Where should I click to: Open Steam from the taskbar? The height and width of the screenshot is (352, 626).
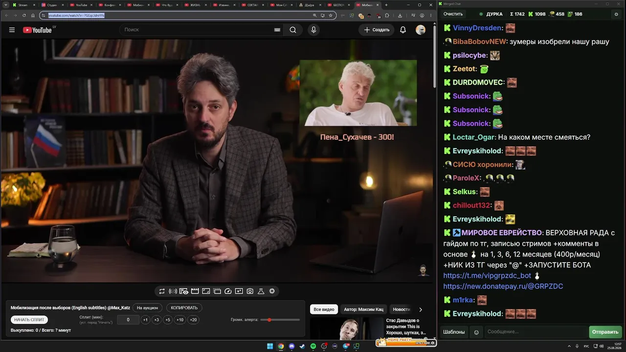tap(302, 346)
